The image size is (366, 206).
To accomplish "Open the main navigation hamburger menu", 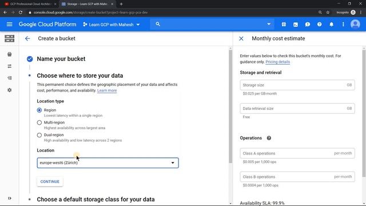I will click(9, 24).
